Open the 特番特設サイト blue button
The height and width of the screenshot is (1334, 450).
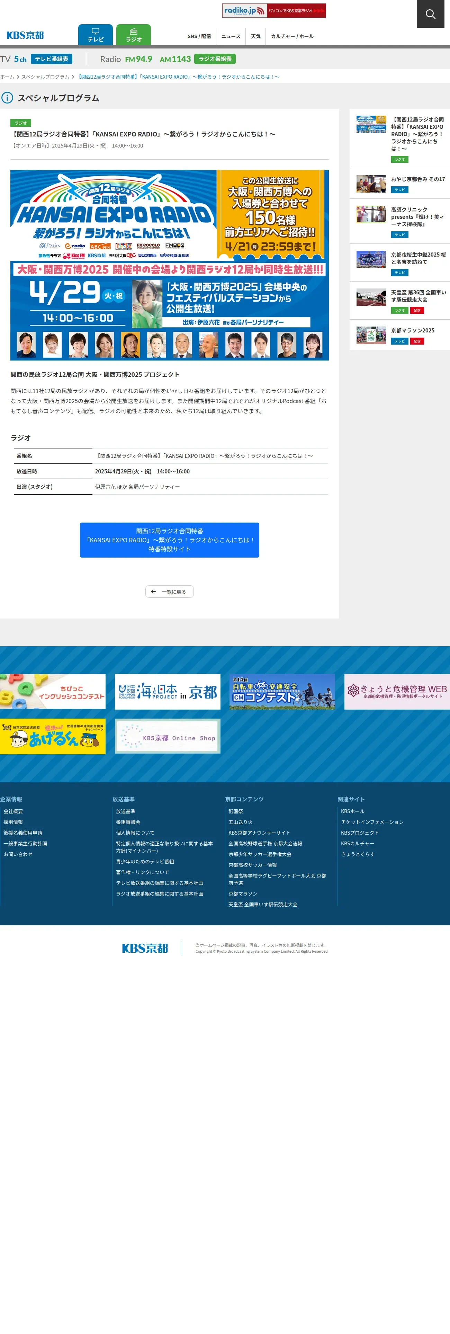point(169,540)
